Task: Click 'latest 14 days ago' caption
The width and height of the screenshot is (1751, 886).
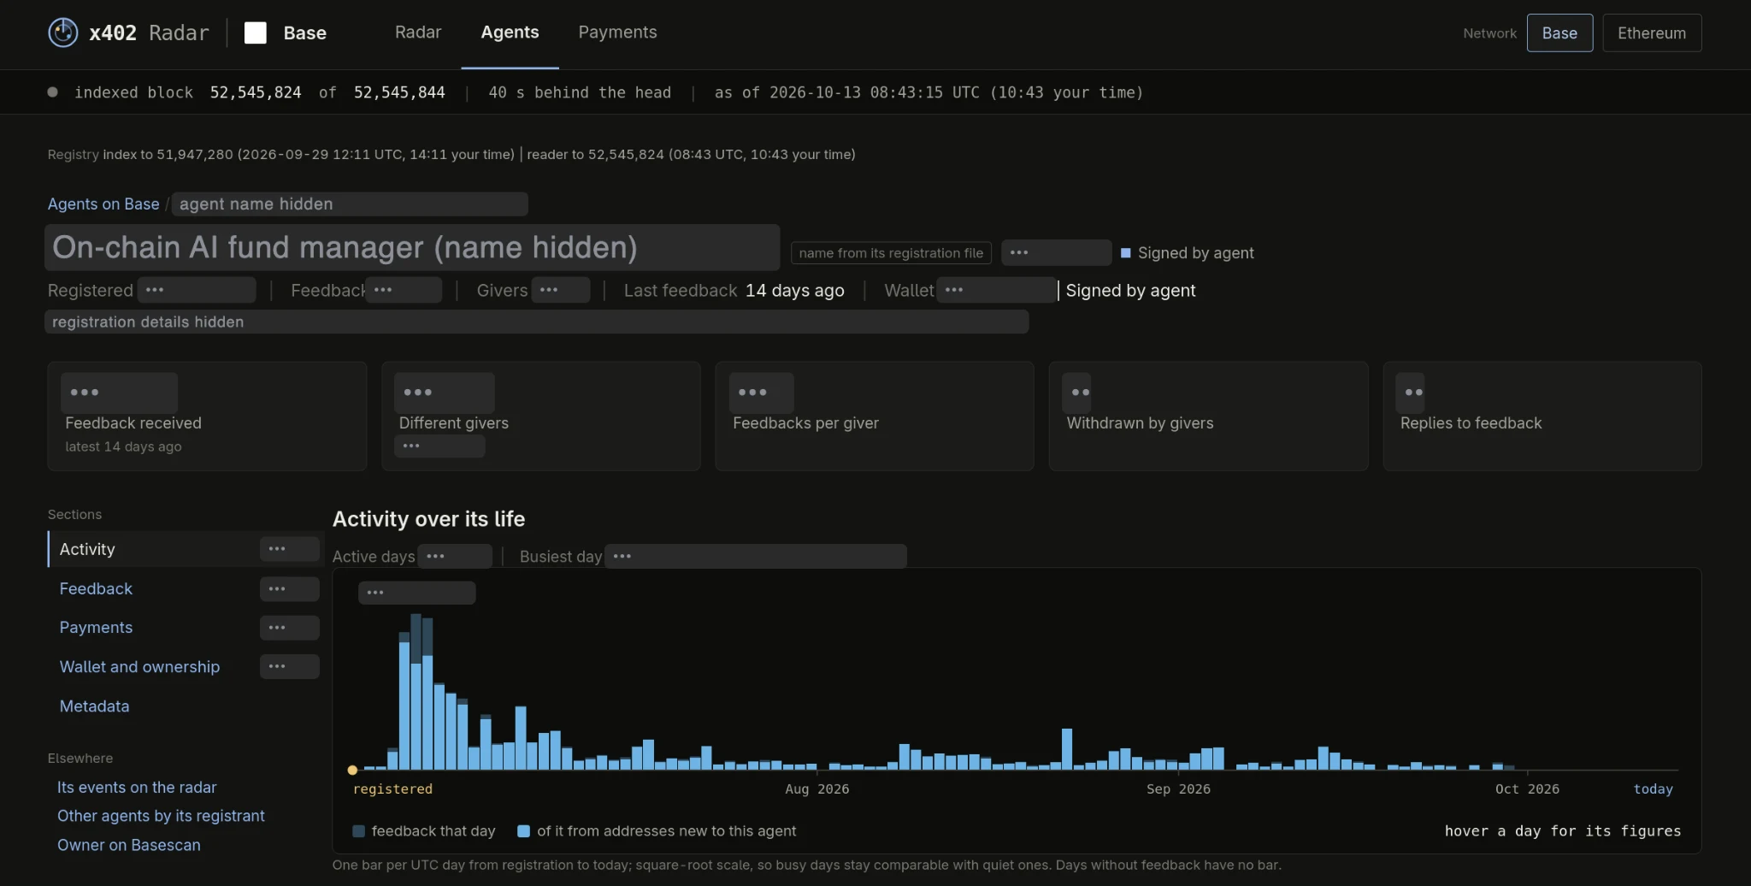Action: point(123,446)
